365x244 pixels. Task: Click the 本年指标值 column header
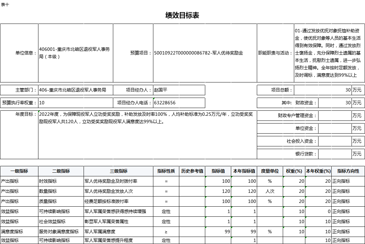244,171
